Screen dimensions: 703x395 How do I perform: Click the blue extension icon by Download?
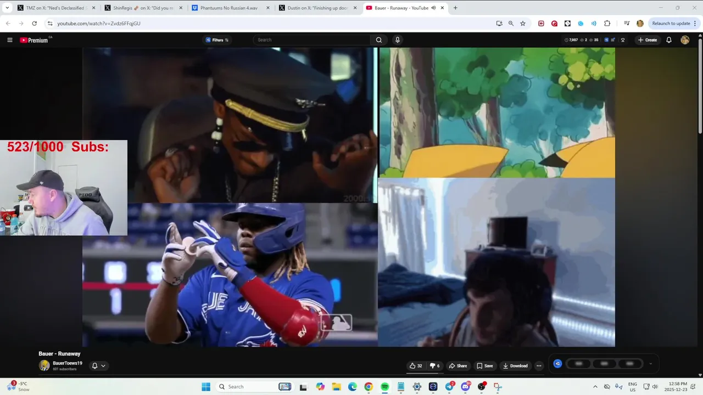point(557,363)
